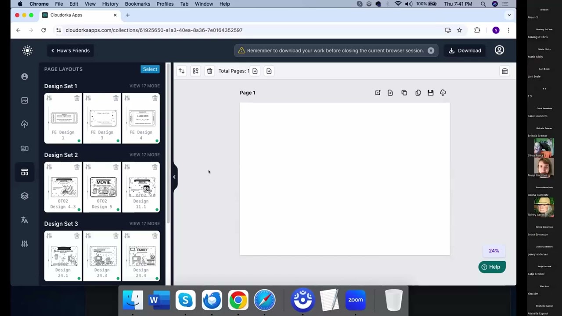Open the profile icon in the left sidebar

point(25,76)
